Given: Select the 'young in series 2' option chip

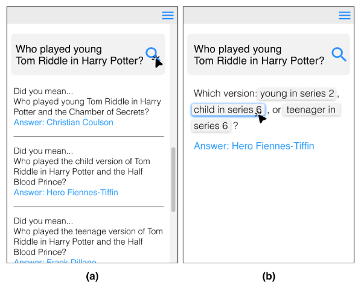Looking at the screenshot, I should 297,93.
